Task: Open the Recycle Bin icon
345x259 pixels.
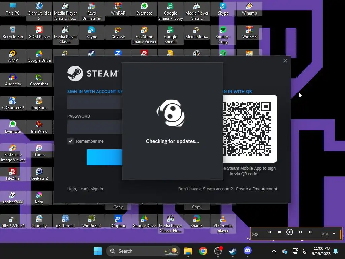Action: click(x=13, y=33)
